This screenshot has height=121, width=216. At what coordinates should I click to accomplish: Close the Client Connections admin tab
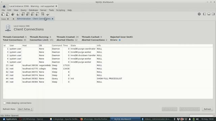tap(53, 19)
